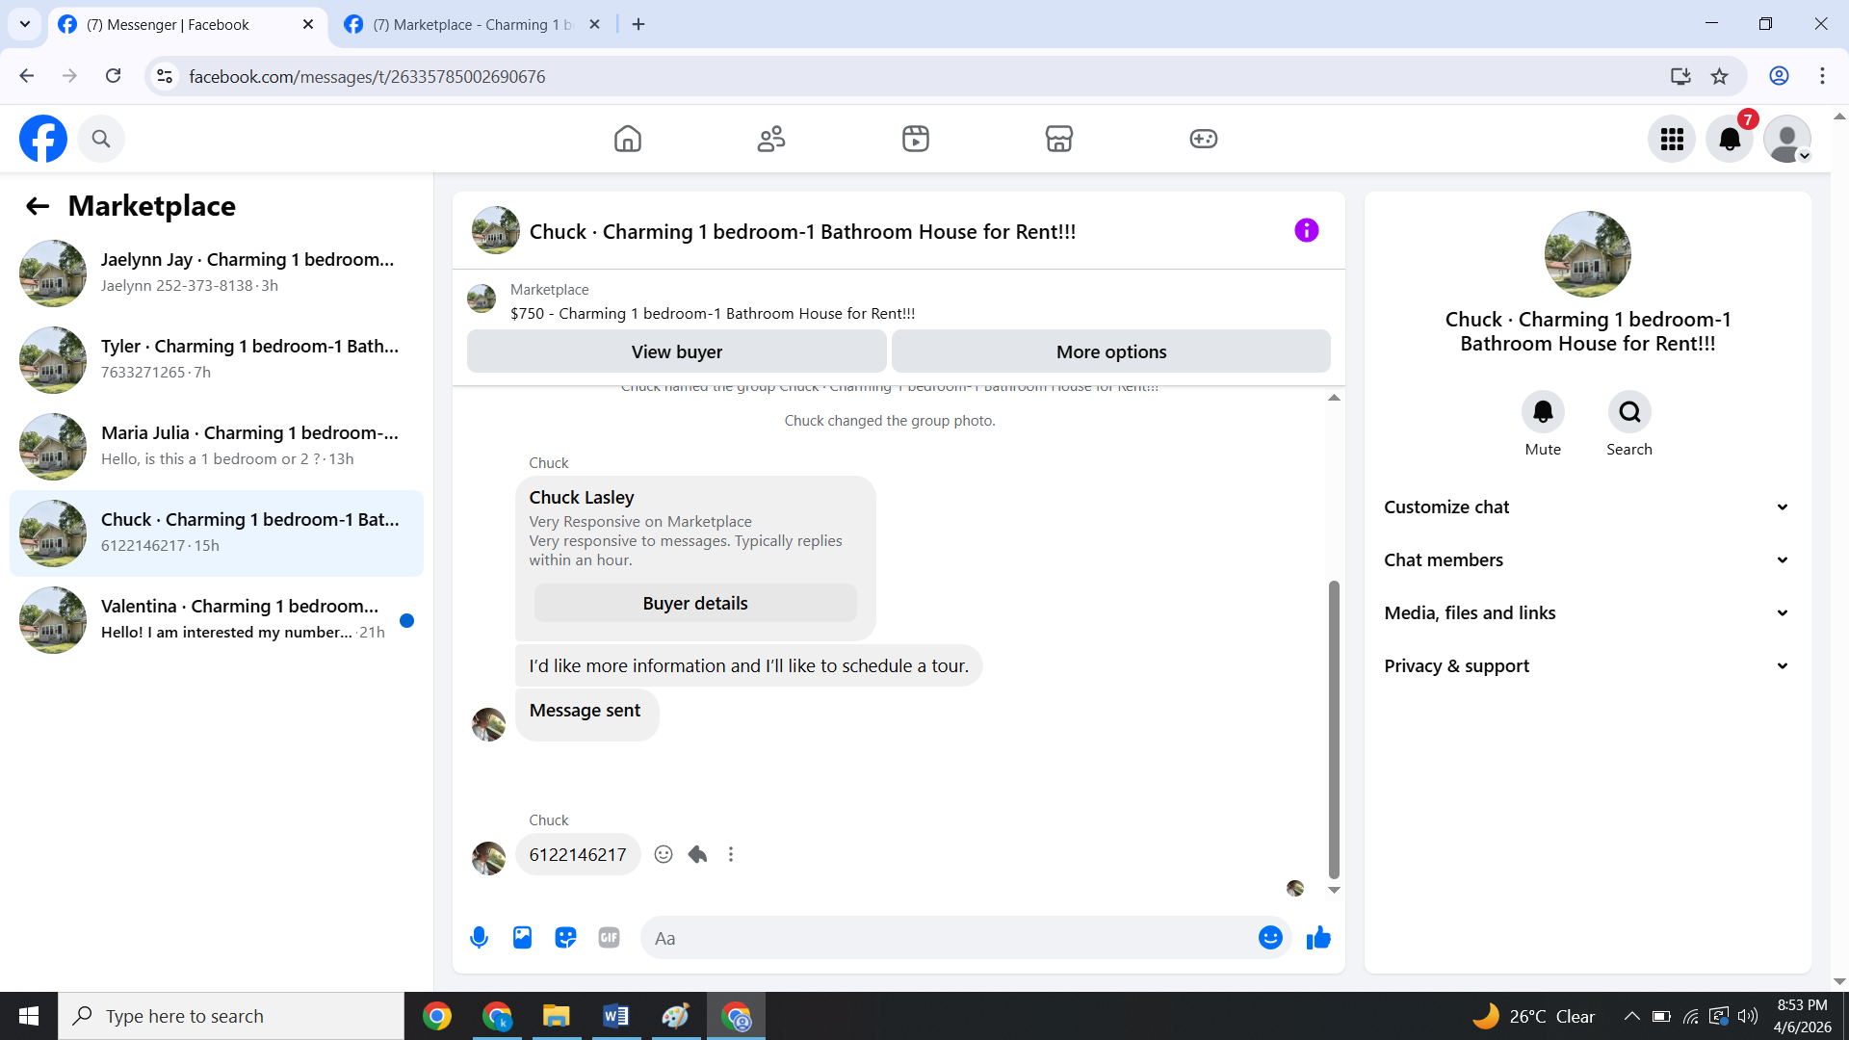Open the Facebook notifications bell

[1729, 139]
